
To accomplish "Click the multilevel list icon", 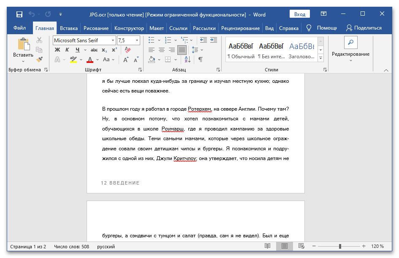I will click(185, 40).
